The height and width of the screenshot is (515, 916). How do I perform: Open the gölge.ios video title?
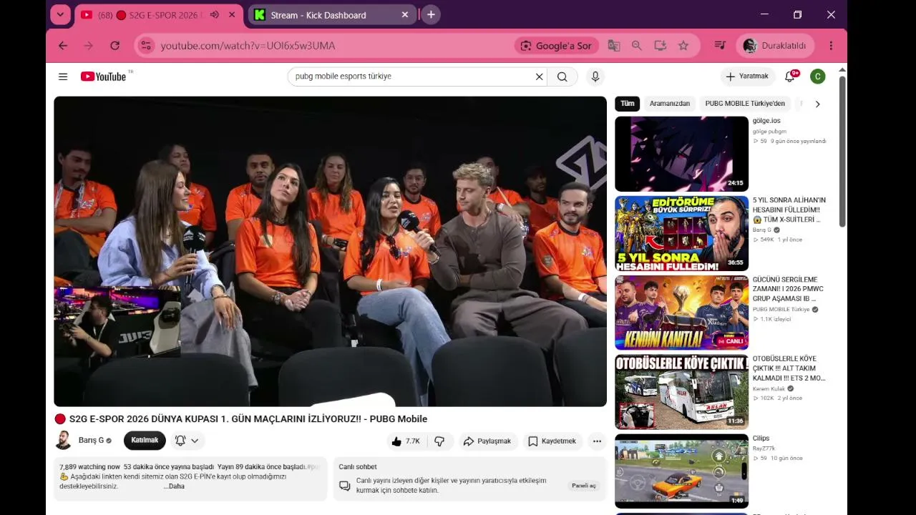(766, 121)
